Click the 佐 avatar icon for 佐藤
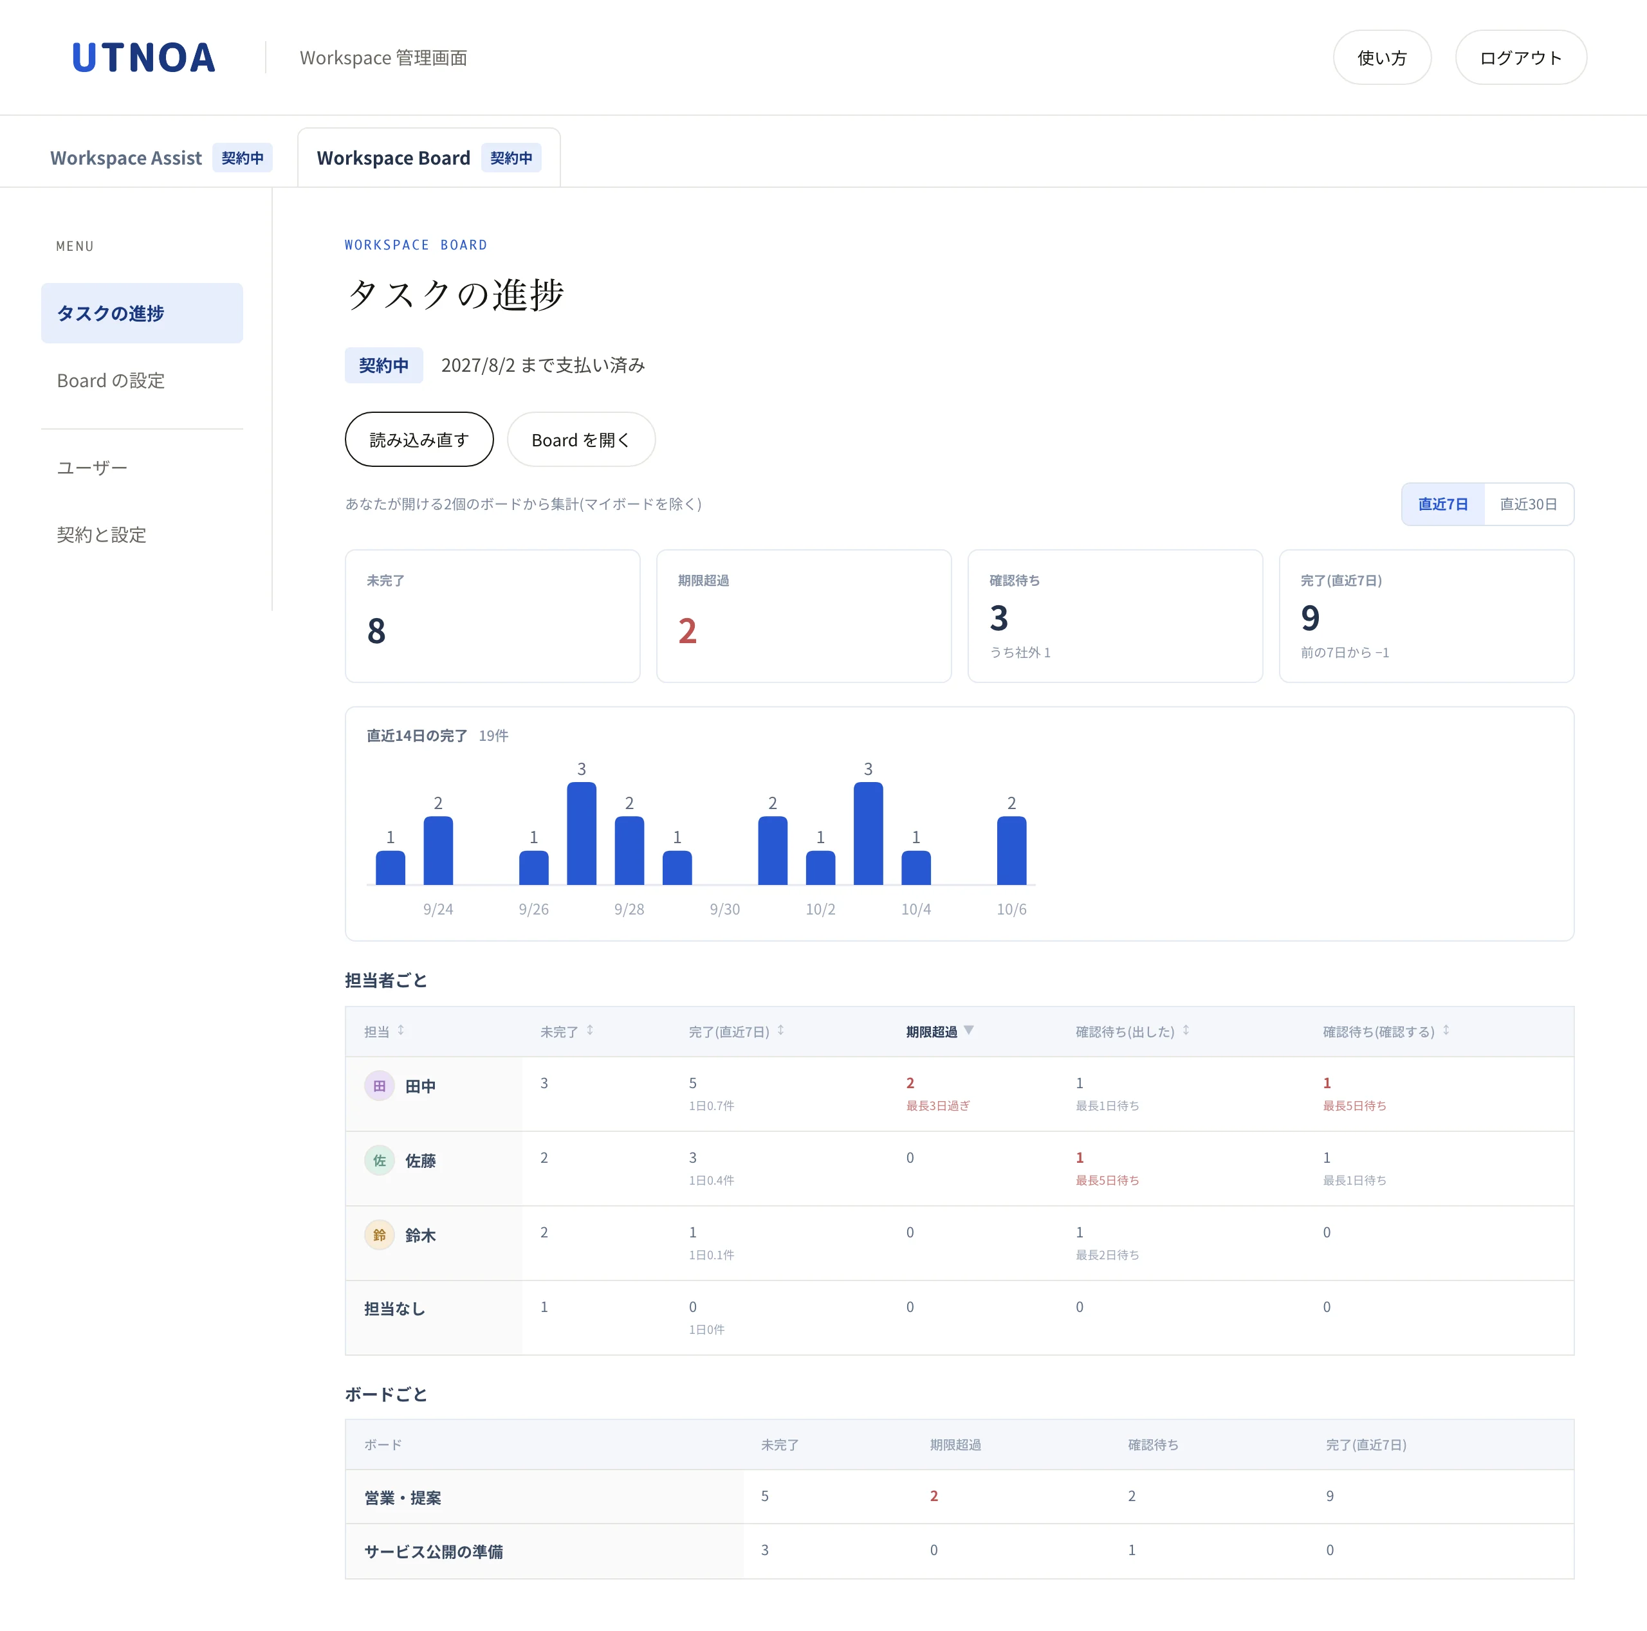 click(x=380, y=1160)
